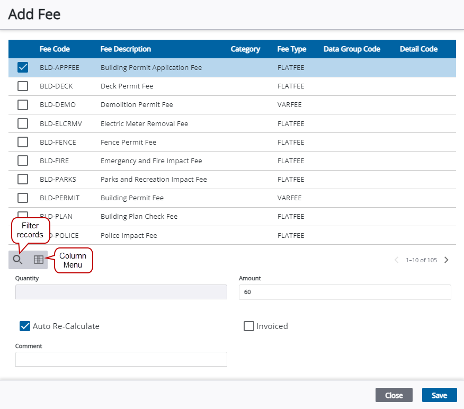Select the Building Permit Fee row
Screen dimensions: 464x409
point(132,198)
